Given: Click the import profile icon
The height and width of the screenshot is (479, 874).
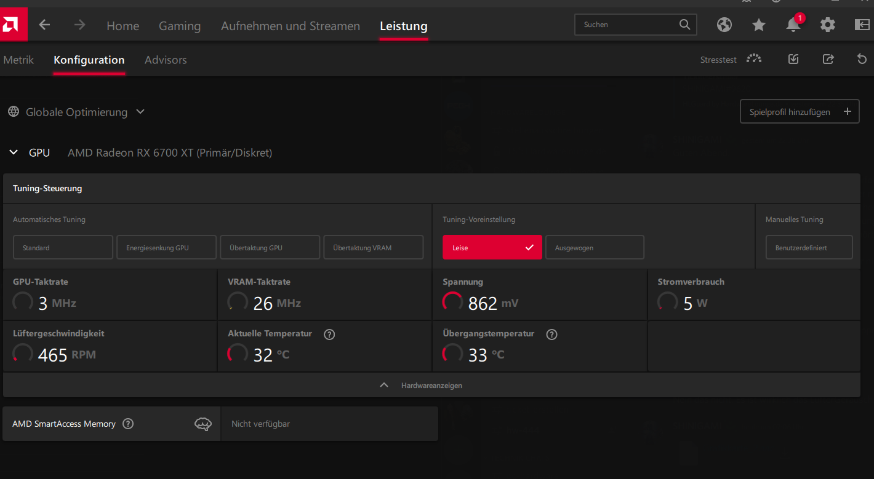Looking at the screenshot, I should (x=793, y=59).
